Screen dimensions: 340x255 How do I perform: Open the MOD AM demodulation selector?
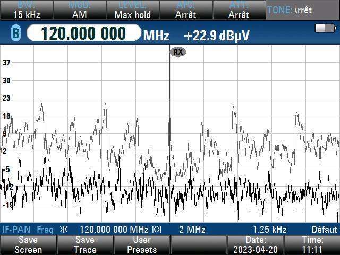tap(79, 10)
